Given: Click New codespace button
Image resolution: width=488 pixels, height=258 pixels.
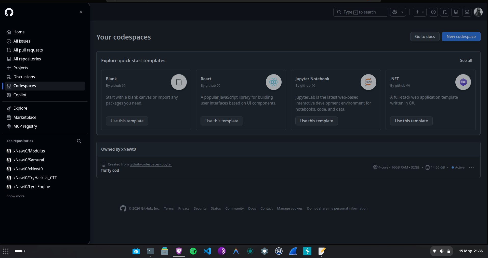Looking at the screenshot, I should pyautogui.click(x=461, y=36).
